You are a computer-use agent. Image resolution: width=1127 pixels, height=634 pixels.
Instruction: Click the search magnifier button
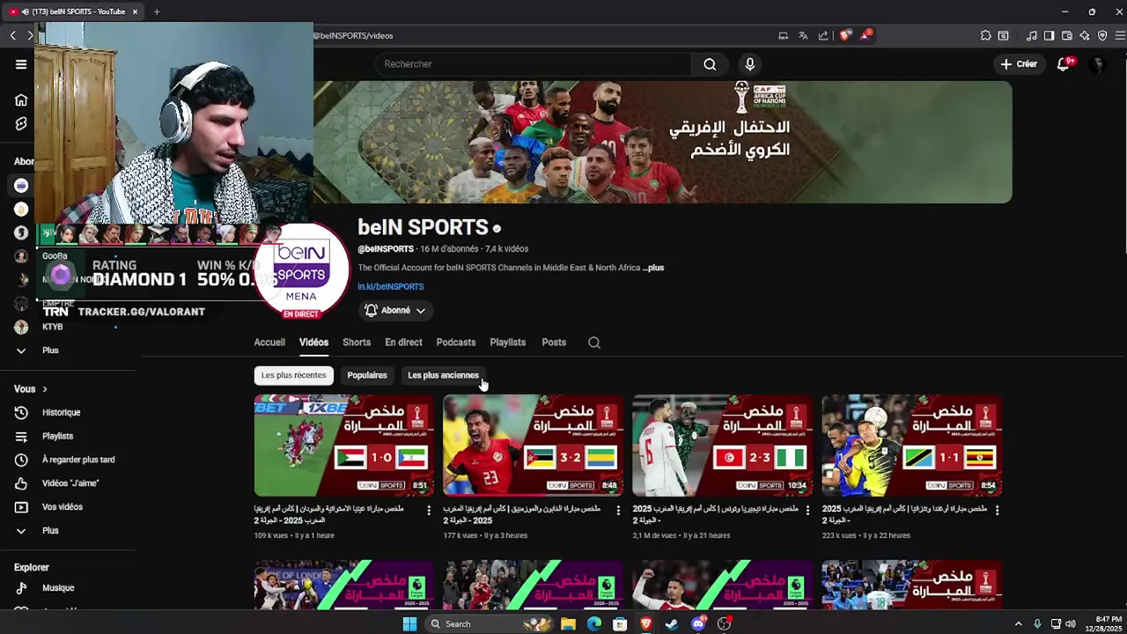pos(710,63)
